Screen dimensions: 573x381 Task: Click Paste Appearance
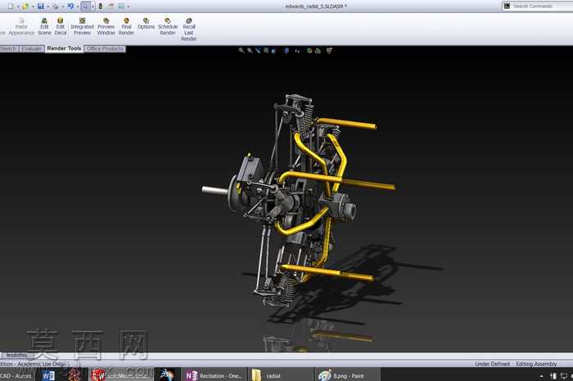click(x=21, y=26)
